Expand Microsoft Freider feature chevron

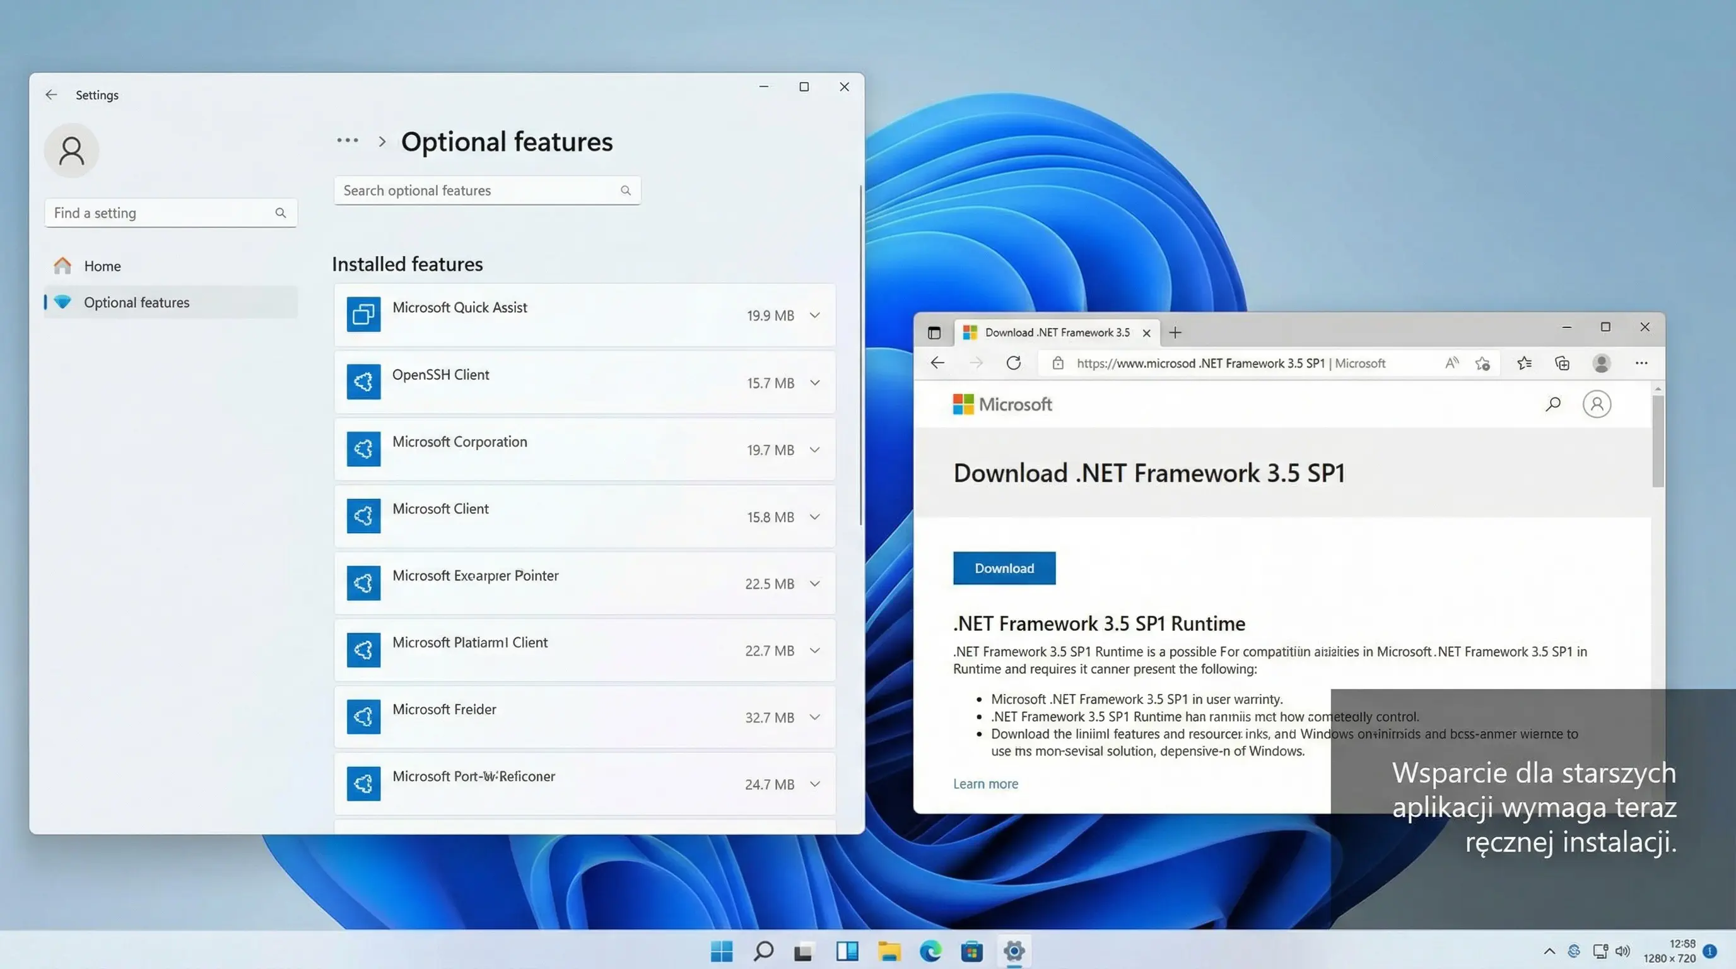pyautogui.click(x=815, y=717)
